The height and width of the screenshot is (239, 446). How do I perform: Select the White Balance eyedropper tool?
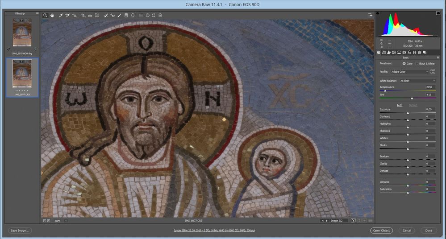(61, 15)
